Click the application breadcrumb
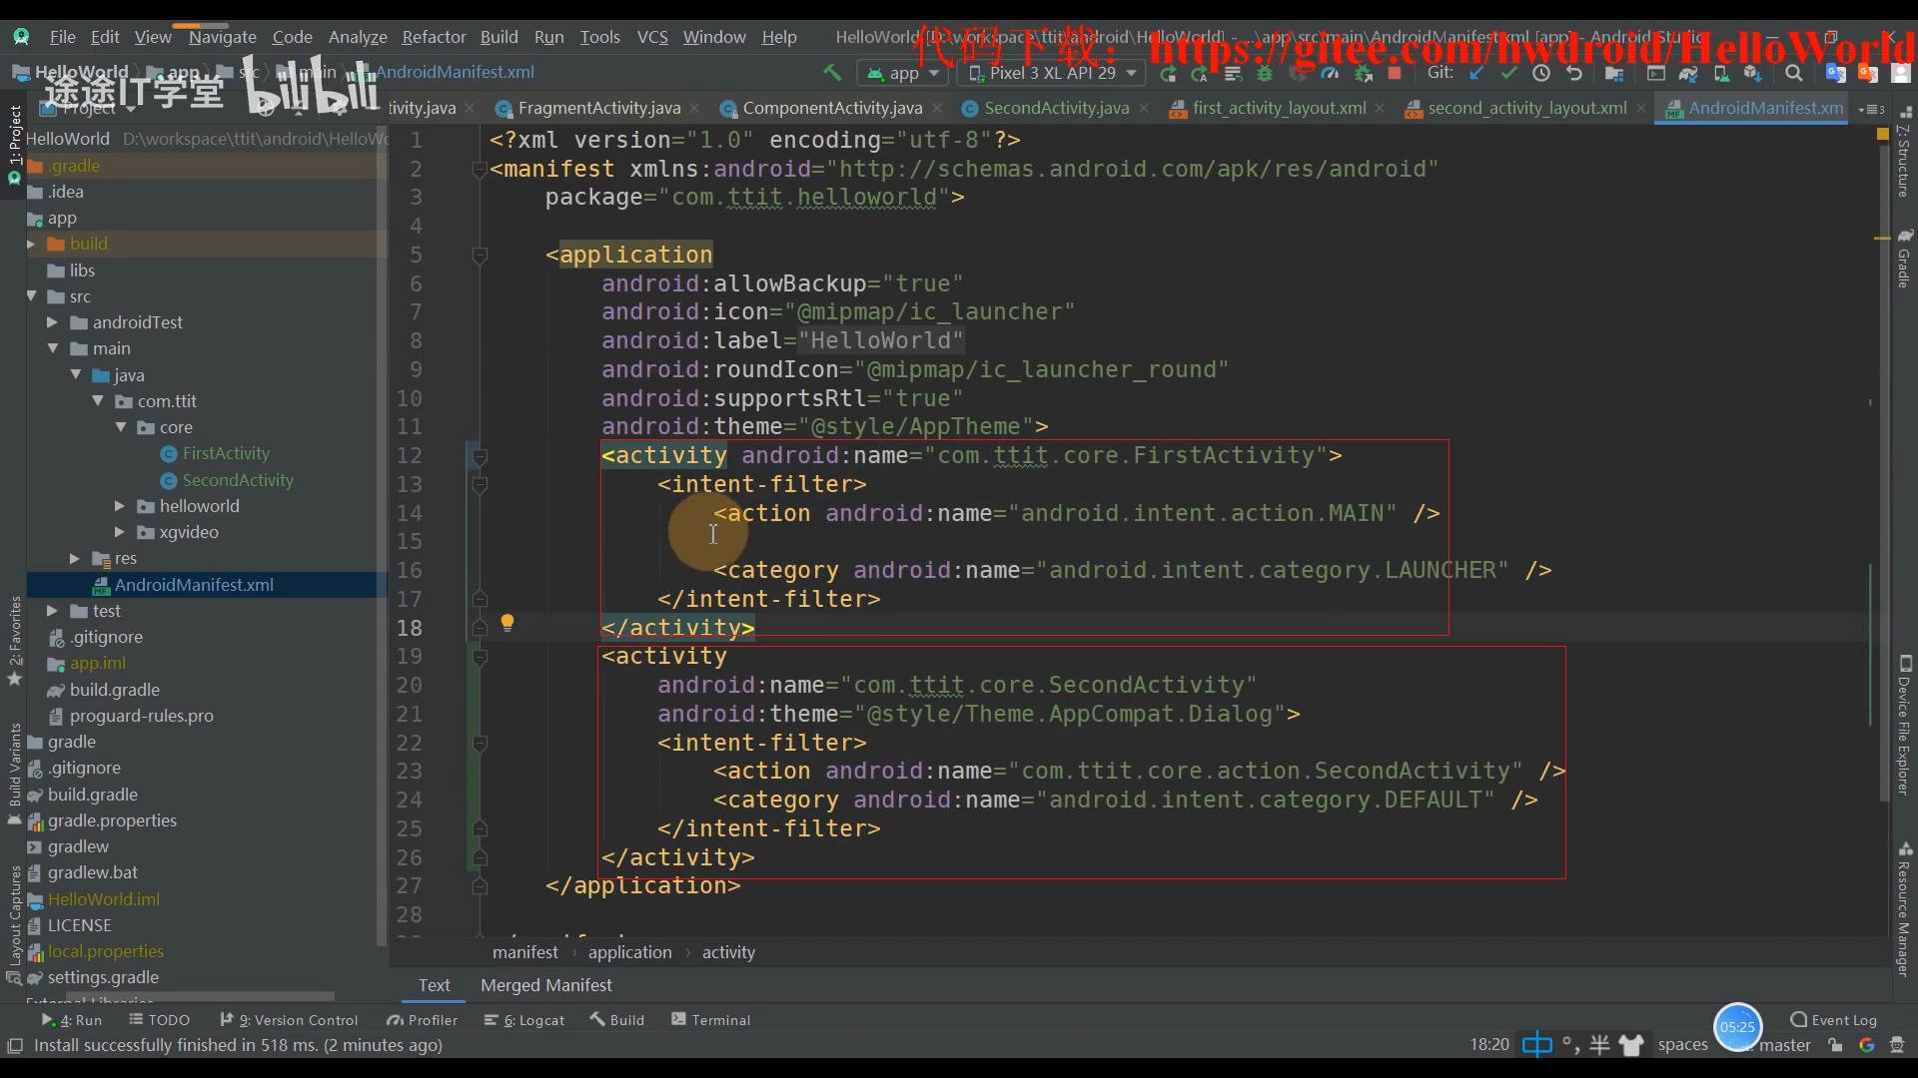This screenshot has width=1918, height=1078. point(629,952)
